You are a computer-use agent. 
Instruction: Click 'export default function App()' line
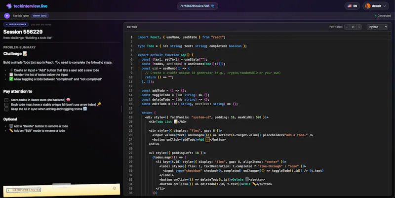pyautogui.click(x=165, y=55)
